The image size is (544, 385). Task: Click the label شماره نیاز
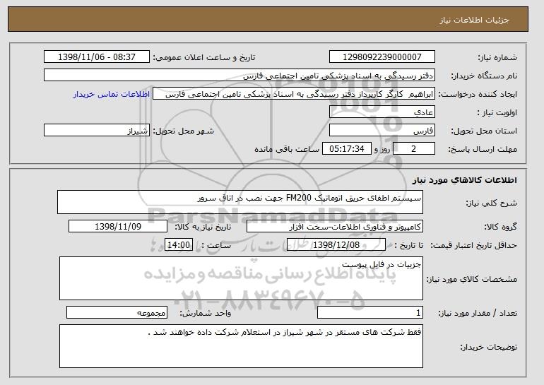pos(497,57)
